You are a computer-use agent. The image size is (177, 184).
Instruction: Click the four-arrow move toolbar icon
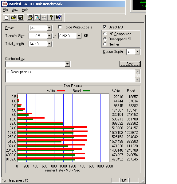44,18
